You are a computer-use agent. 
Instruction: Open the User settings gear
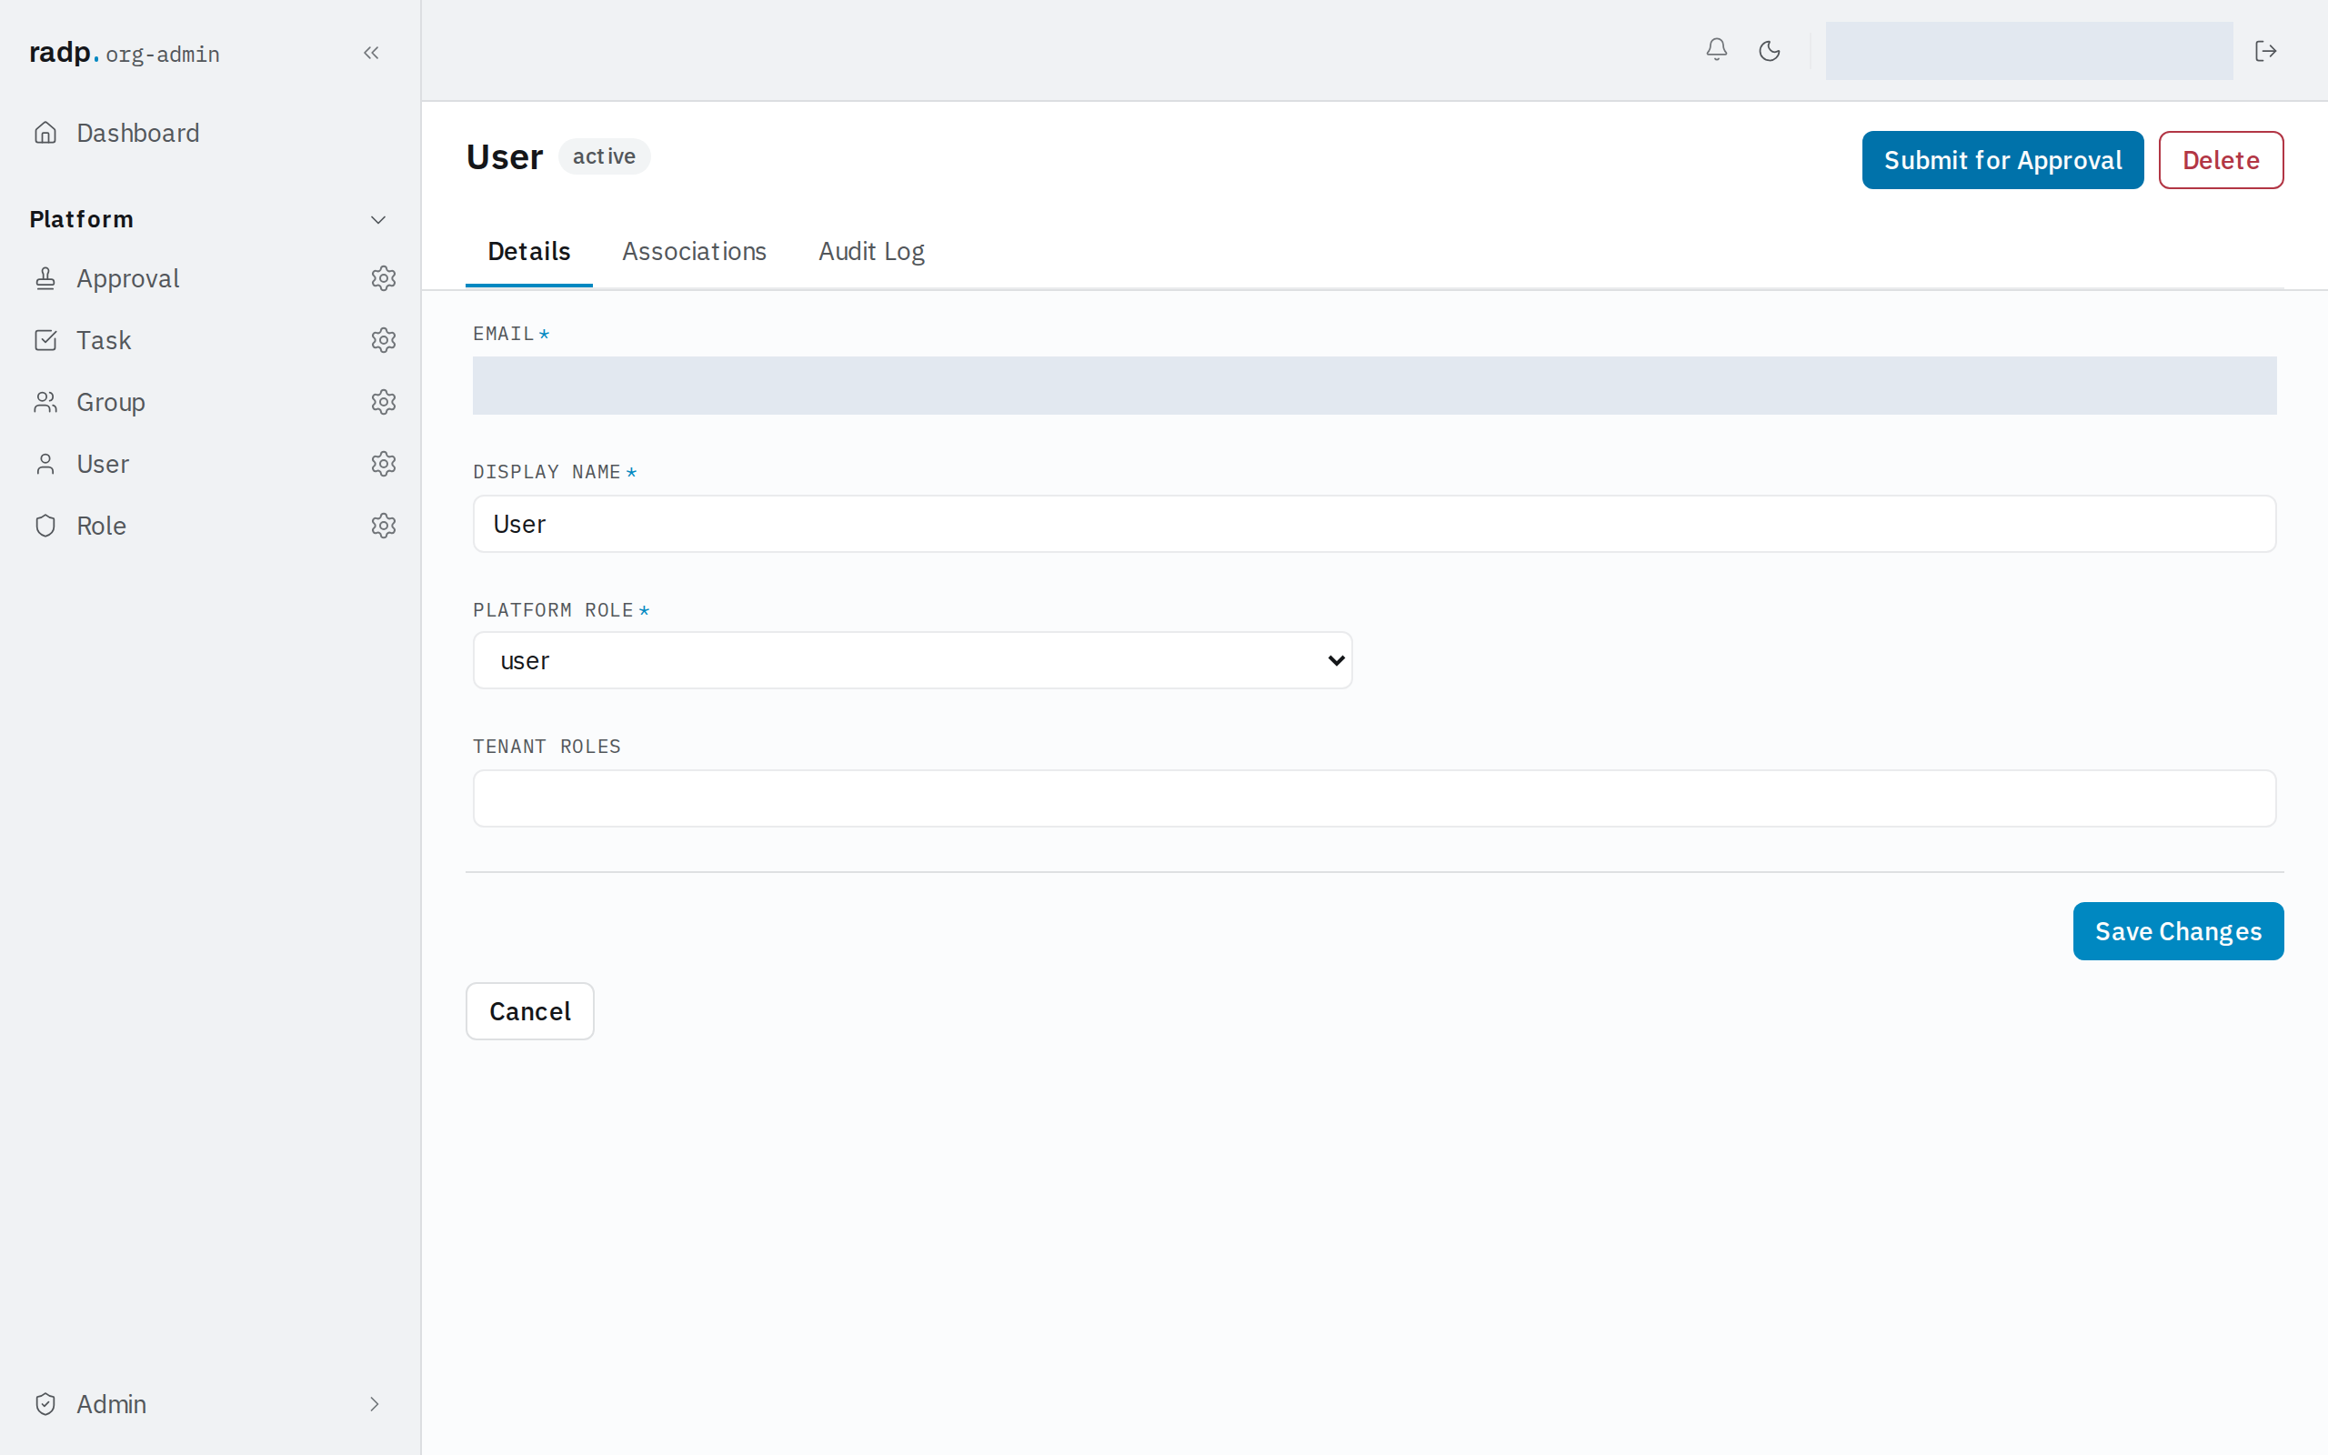384,464
